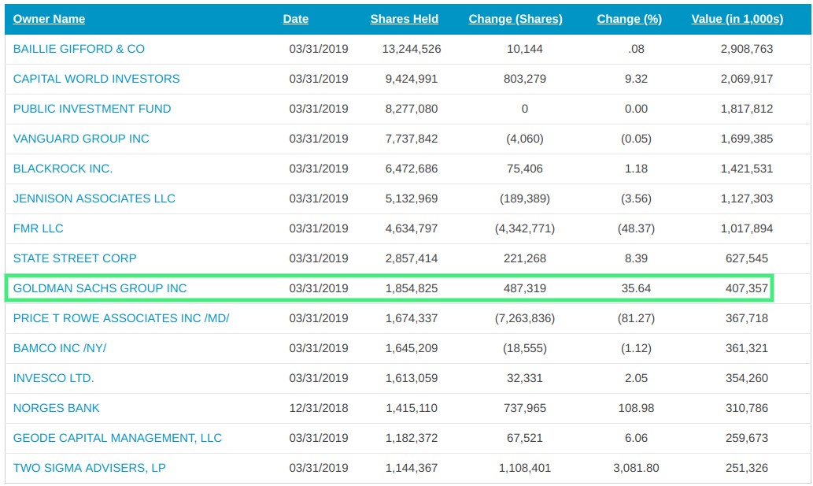
Task: Select holding value 627,545
Action: [x=747, y=258]
